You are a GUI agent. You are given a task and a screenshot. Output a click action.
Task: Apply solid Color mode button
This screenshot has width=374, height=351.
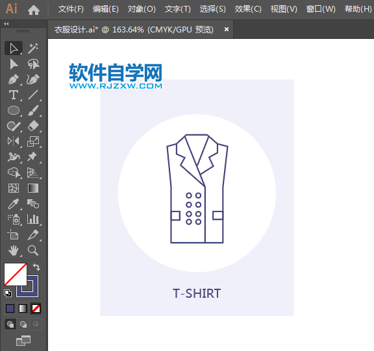pos(10,309)
